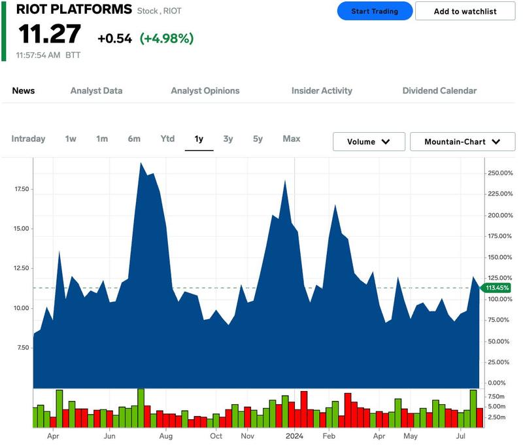Click the Aug axis label
Screen dimensions: 523x448
click(166, 436)
